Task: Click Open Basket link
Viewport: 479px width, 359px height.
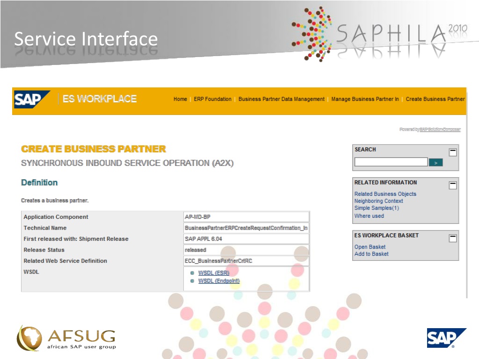Action: pyautogui.click(x=370, y=247)
